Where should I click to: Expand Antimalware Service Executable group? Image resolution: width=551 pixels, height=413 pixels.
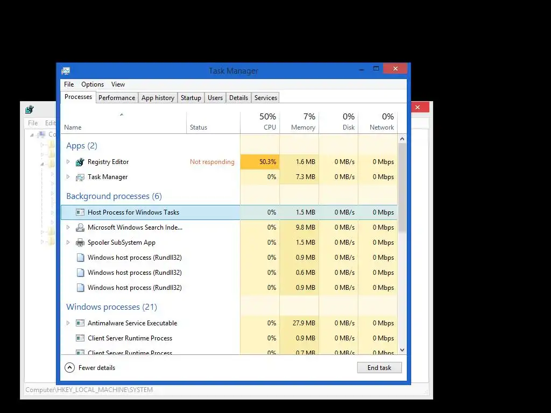(68, 323)
